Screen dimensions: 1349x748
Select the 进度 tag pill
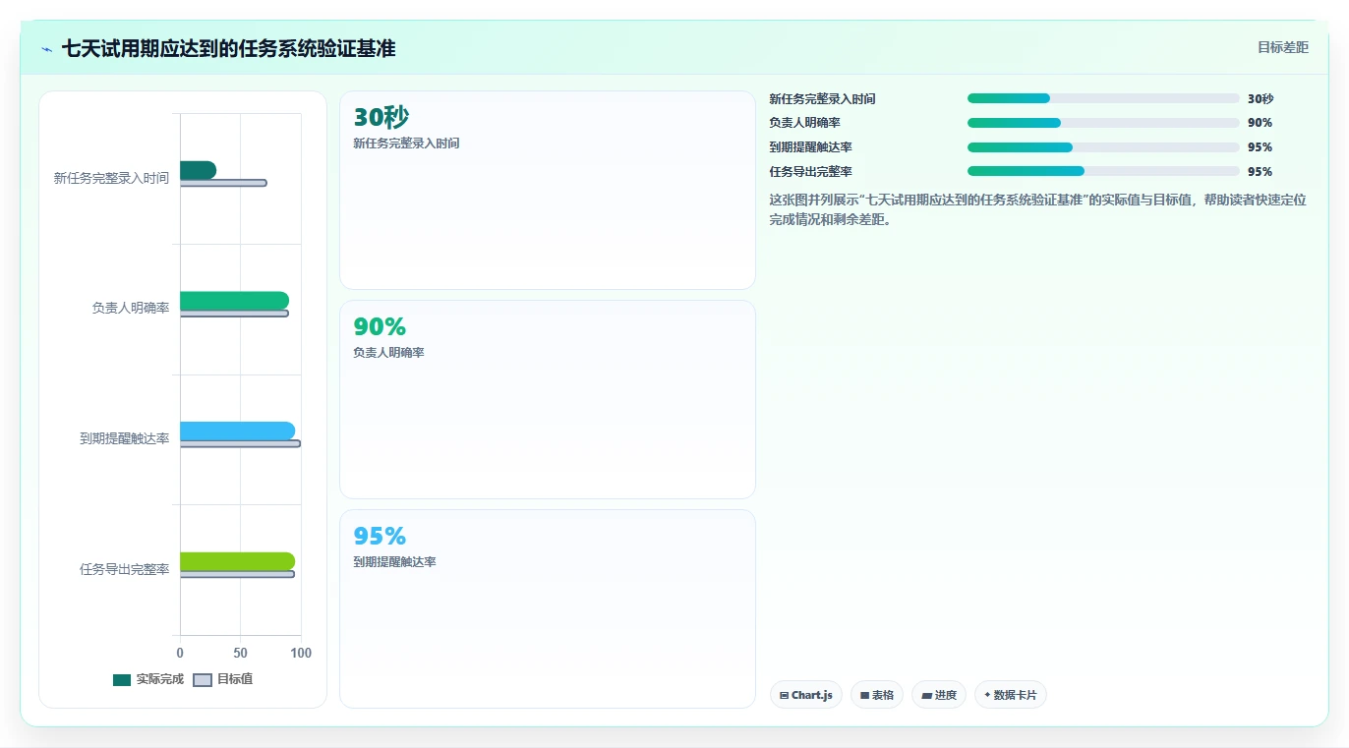pos(939,695)
